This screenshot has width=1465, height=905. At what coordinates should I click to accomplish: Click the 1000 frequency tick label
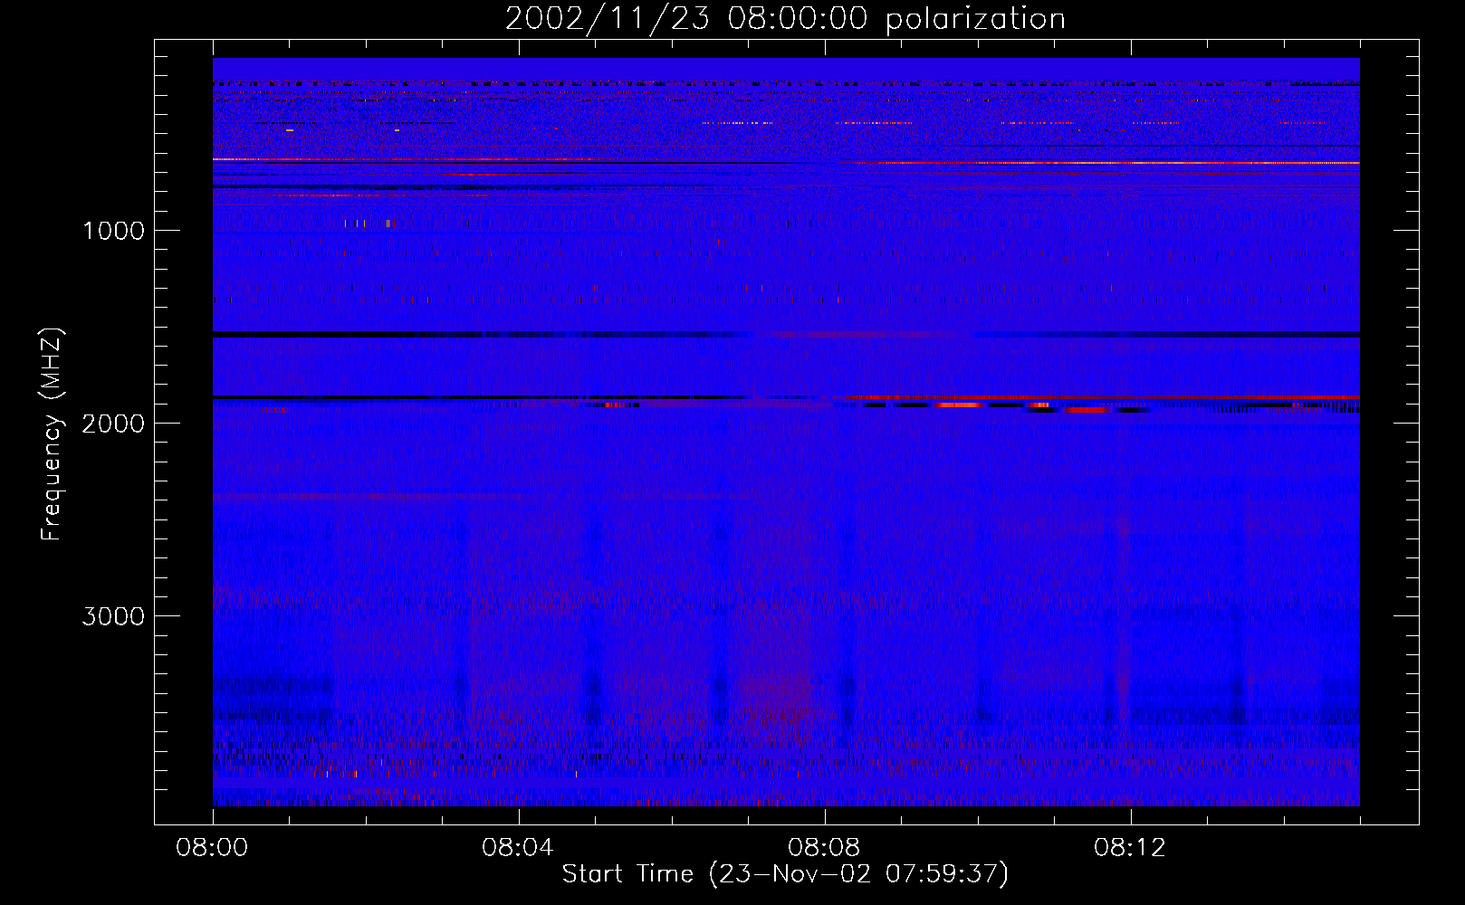click(113, 231)
